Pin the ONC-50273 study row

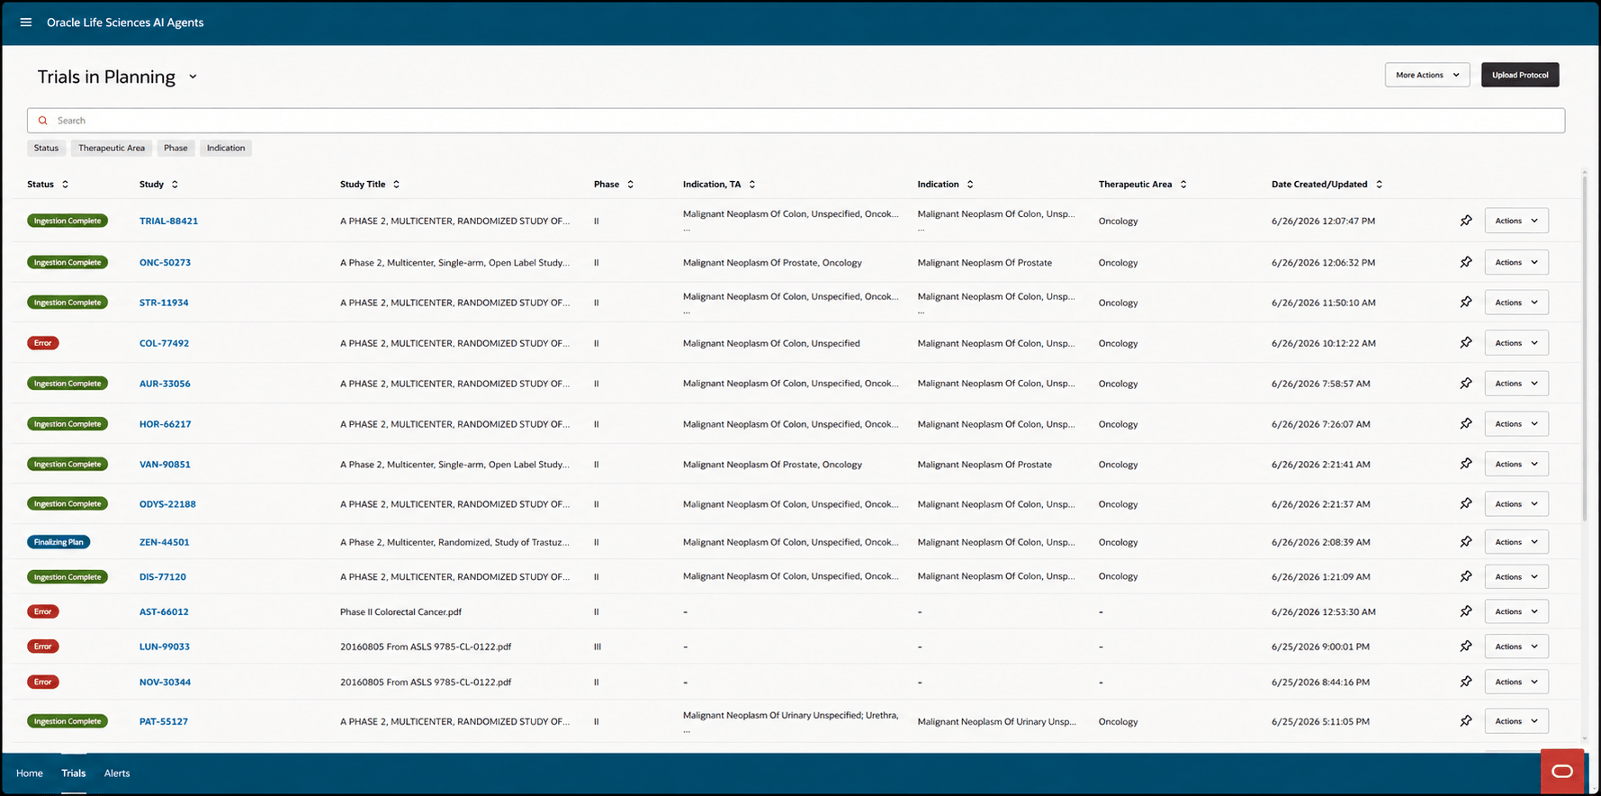pyautogui.click(x=1466, y=262)
